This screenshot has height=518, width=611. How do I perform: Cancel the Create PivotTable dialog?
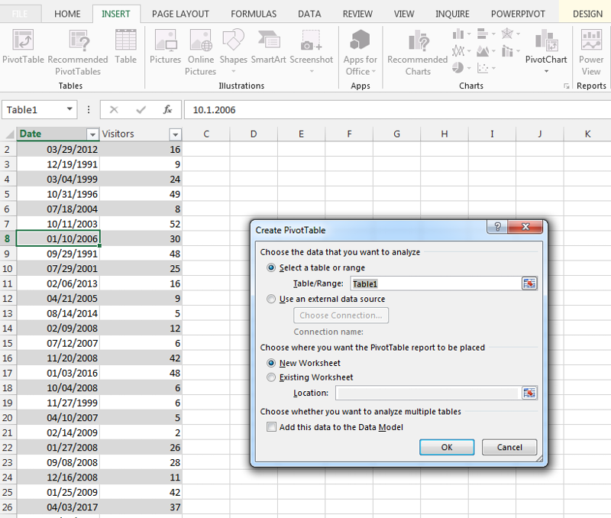[x=509, y=447]
